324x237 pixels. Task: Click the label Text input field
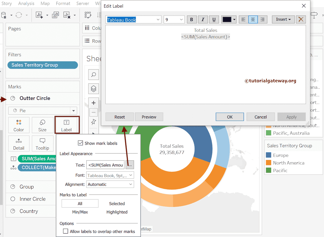coord(106,165)
